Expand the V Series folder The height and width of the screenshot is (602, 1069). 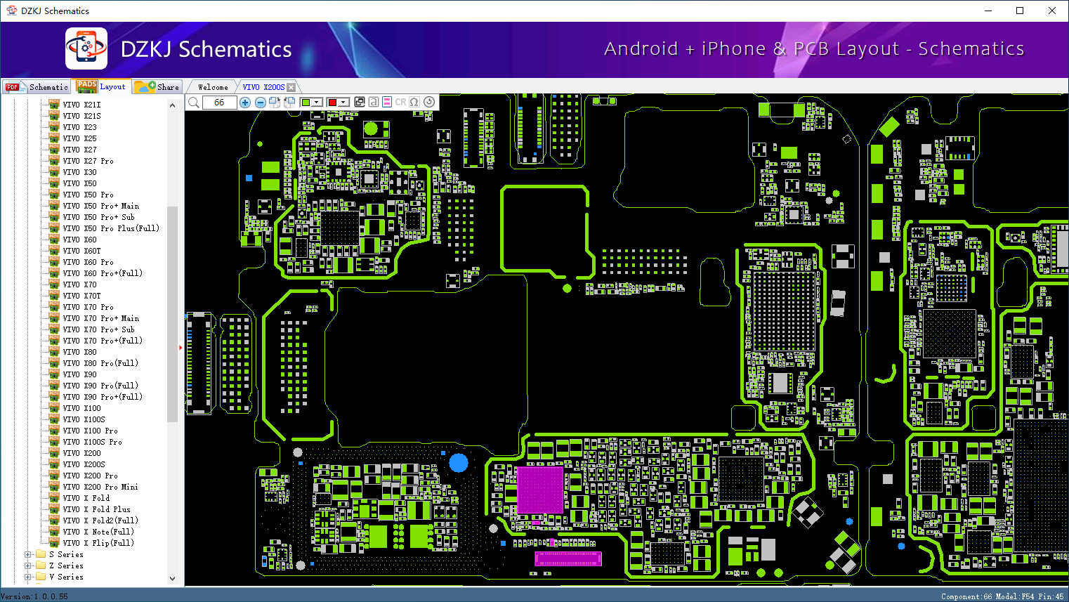point(28,577)
